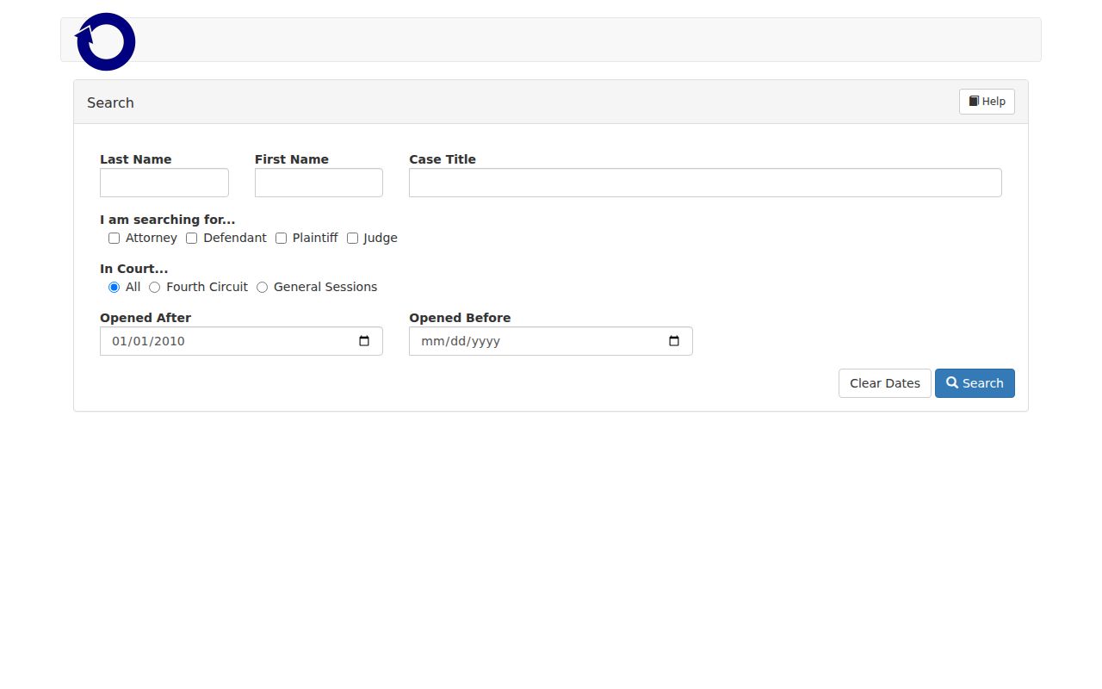The height and width of the screenshot is (689, 1102).
Task: Check the Attorney checkbox
Action: pos(114,239)
